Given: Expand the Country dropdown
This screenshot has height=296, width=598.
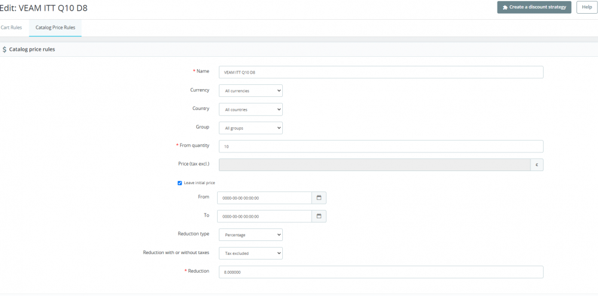Looking at the screenshot, I should pyautogui.click(x=250, y=109).
